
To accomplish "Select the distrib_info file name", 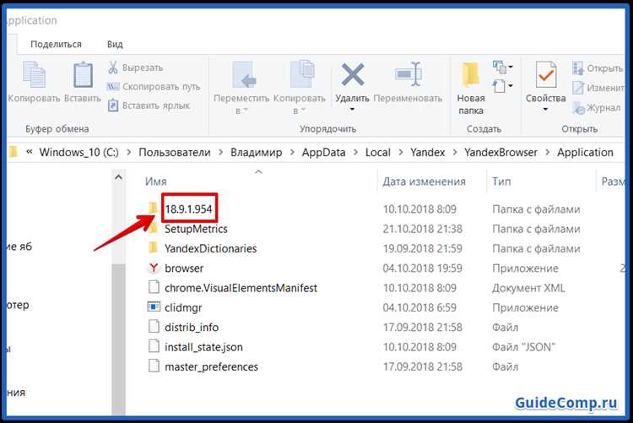I will click(192, 328).
